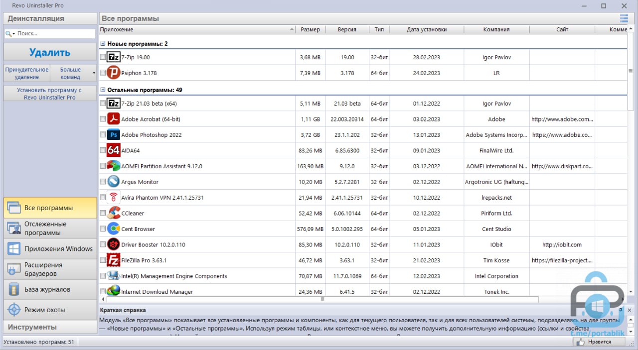Tick the checkbox for Psiphon 3.178
638x350 pixels.
(103, 73)
